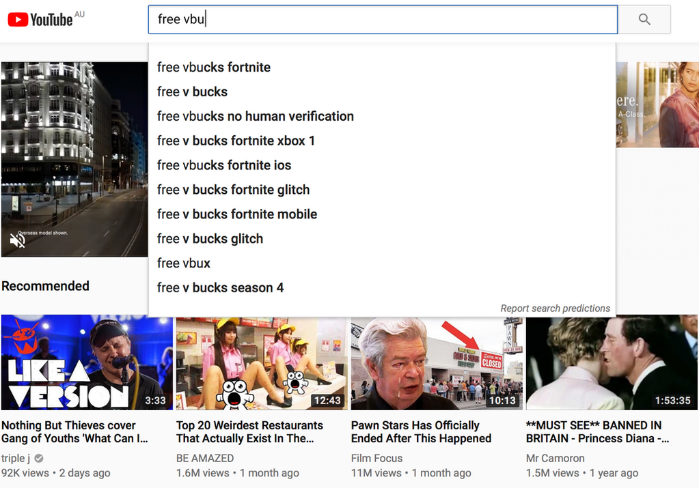Click '1.5M views • 1 year ago' text
Screen dimensions: 699x488
[x=582, y=473]
